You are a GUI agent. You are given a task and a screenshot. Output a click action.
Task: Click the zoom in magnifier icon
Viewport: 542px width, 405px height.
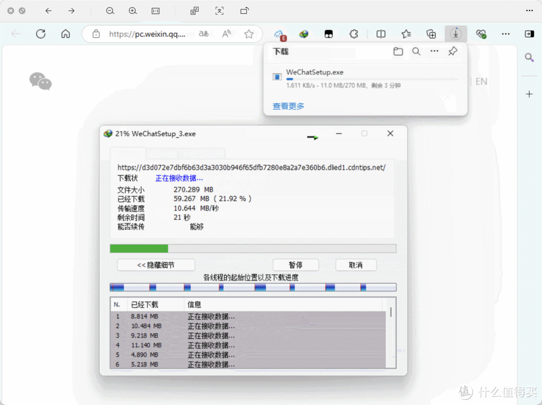point(132,11)
